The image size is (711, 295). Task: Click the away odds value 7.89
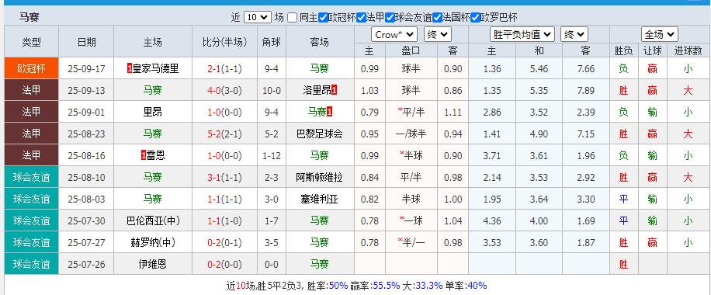click(x=585, y=90)
